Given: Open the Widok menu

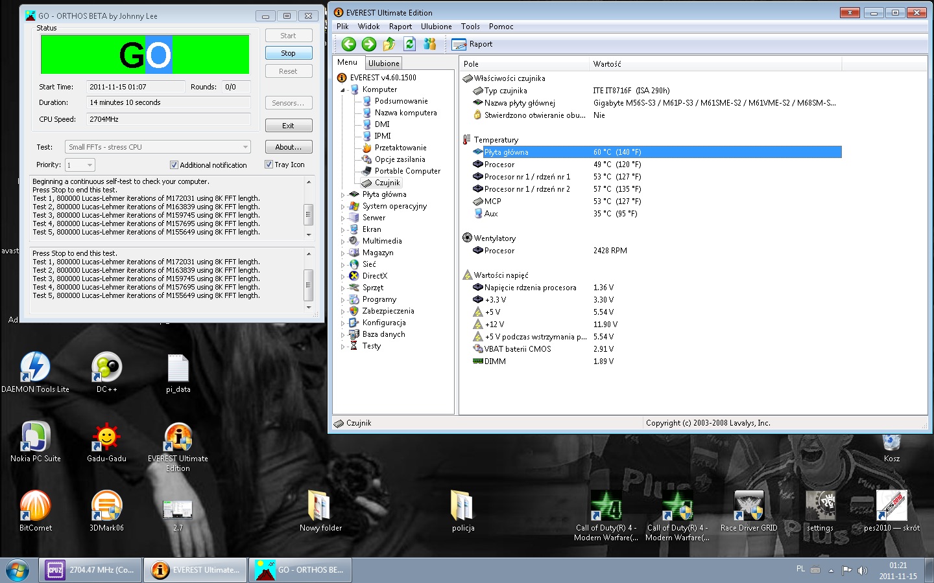Looking at the screenshot, I should [368, 27].
